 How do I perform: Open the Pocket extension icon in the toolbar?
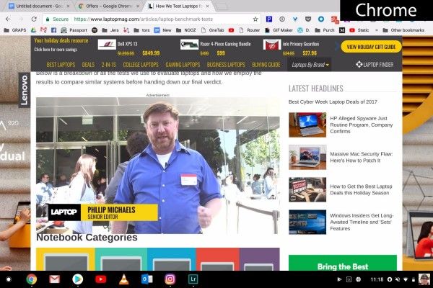click(x=308, y=19)
